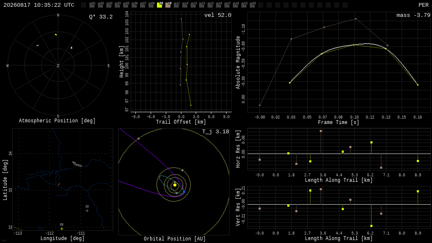Toggle station 12 square in top bar

point(185,5)
